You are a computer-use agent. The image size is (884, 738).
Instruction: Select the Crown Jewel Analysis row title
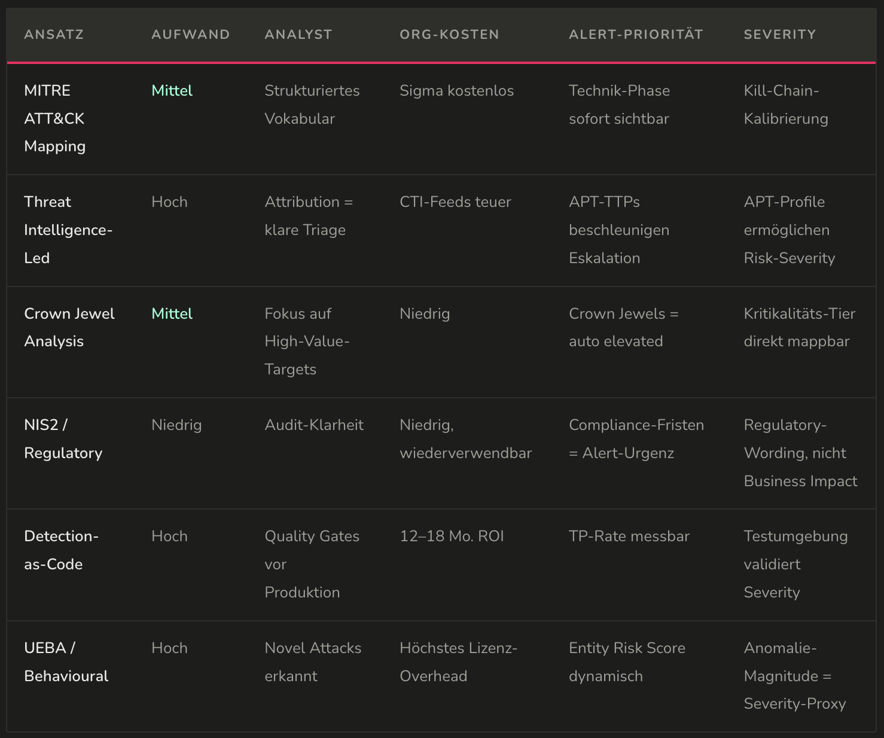point(69,327)
